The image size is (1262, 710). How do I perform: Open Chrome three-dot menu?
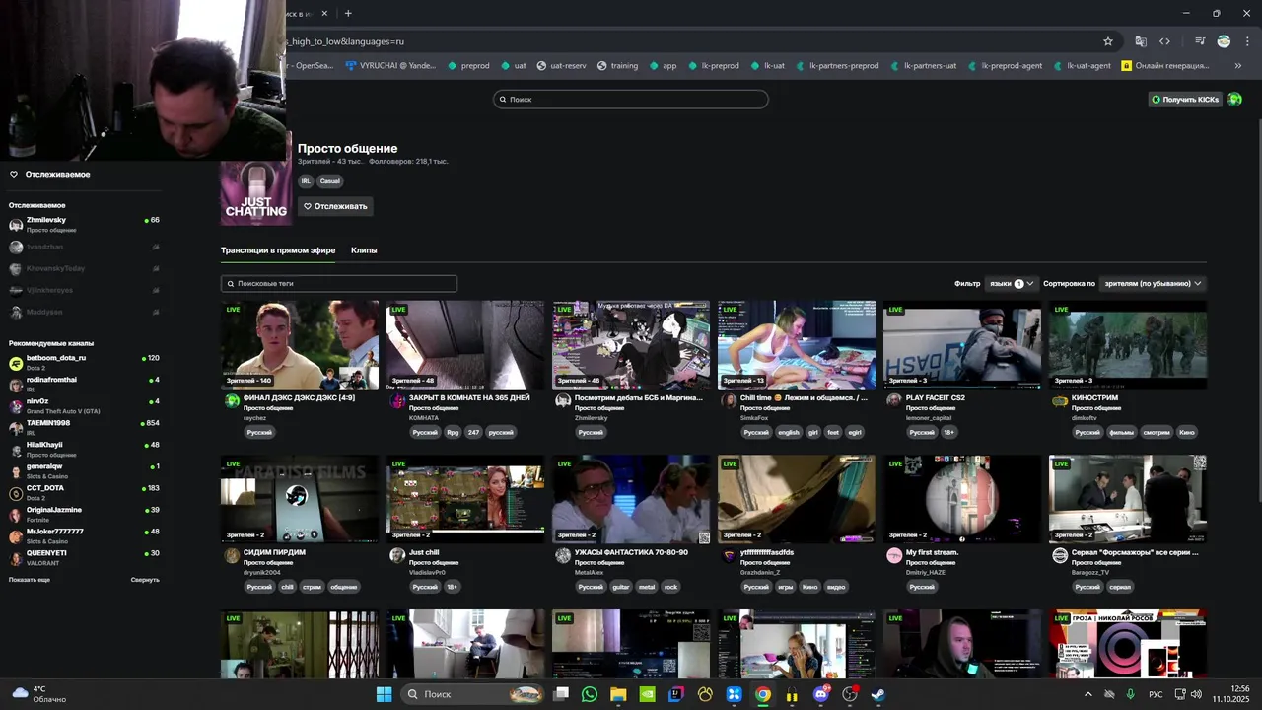tap(1247, 41)
